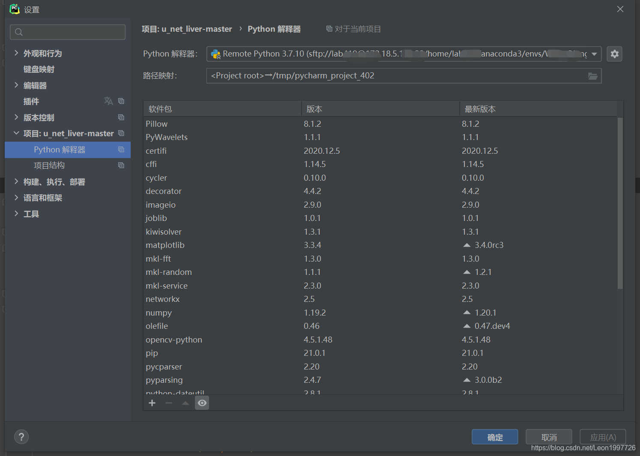640x456 pixels.
Task: Click copy icon beside 版本控制
Action: tap(121, 117)
